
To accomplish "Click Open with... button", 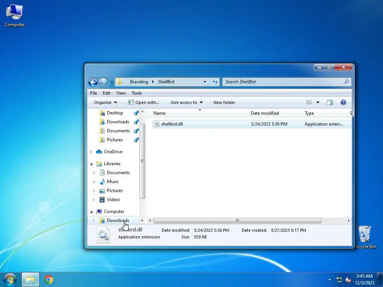I will tap(144, 102).
